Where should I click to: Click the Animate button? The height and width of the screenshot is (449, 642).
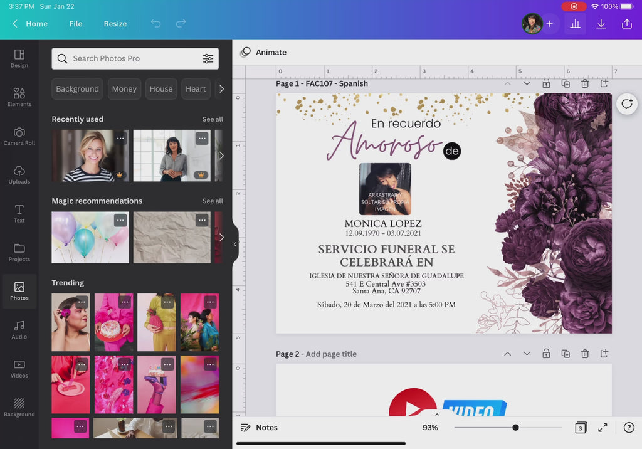[264, 52]
